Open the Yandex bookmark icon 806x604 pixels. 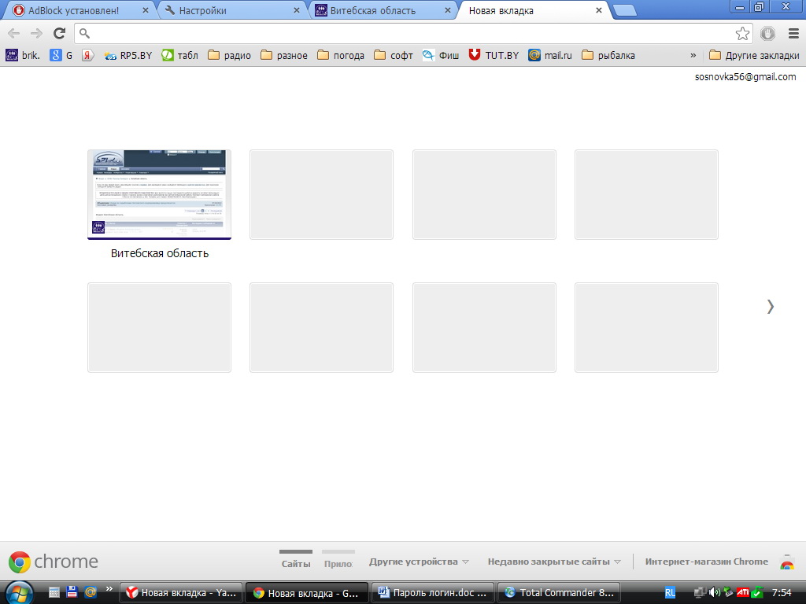click(x=89, y=55)
